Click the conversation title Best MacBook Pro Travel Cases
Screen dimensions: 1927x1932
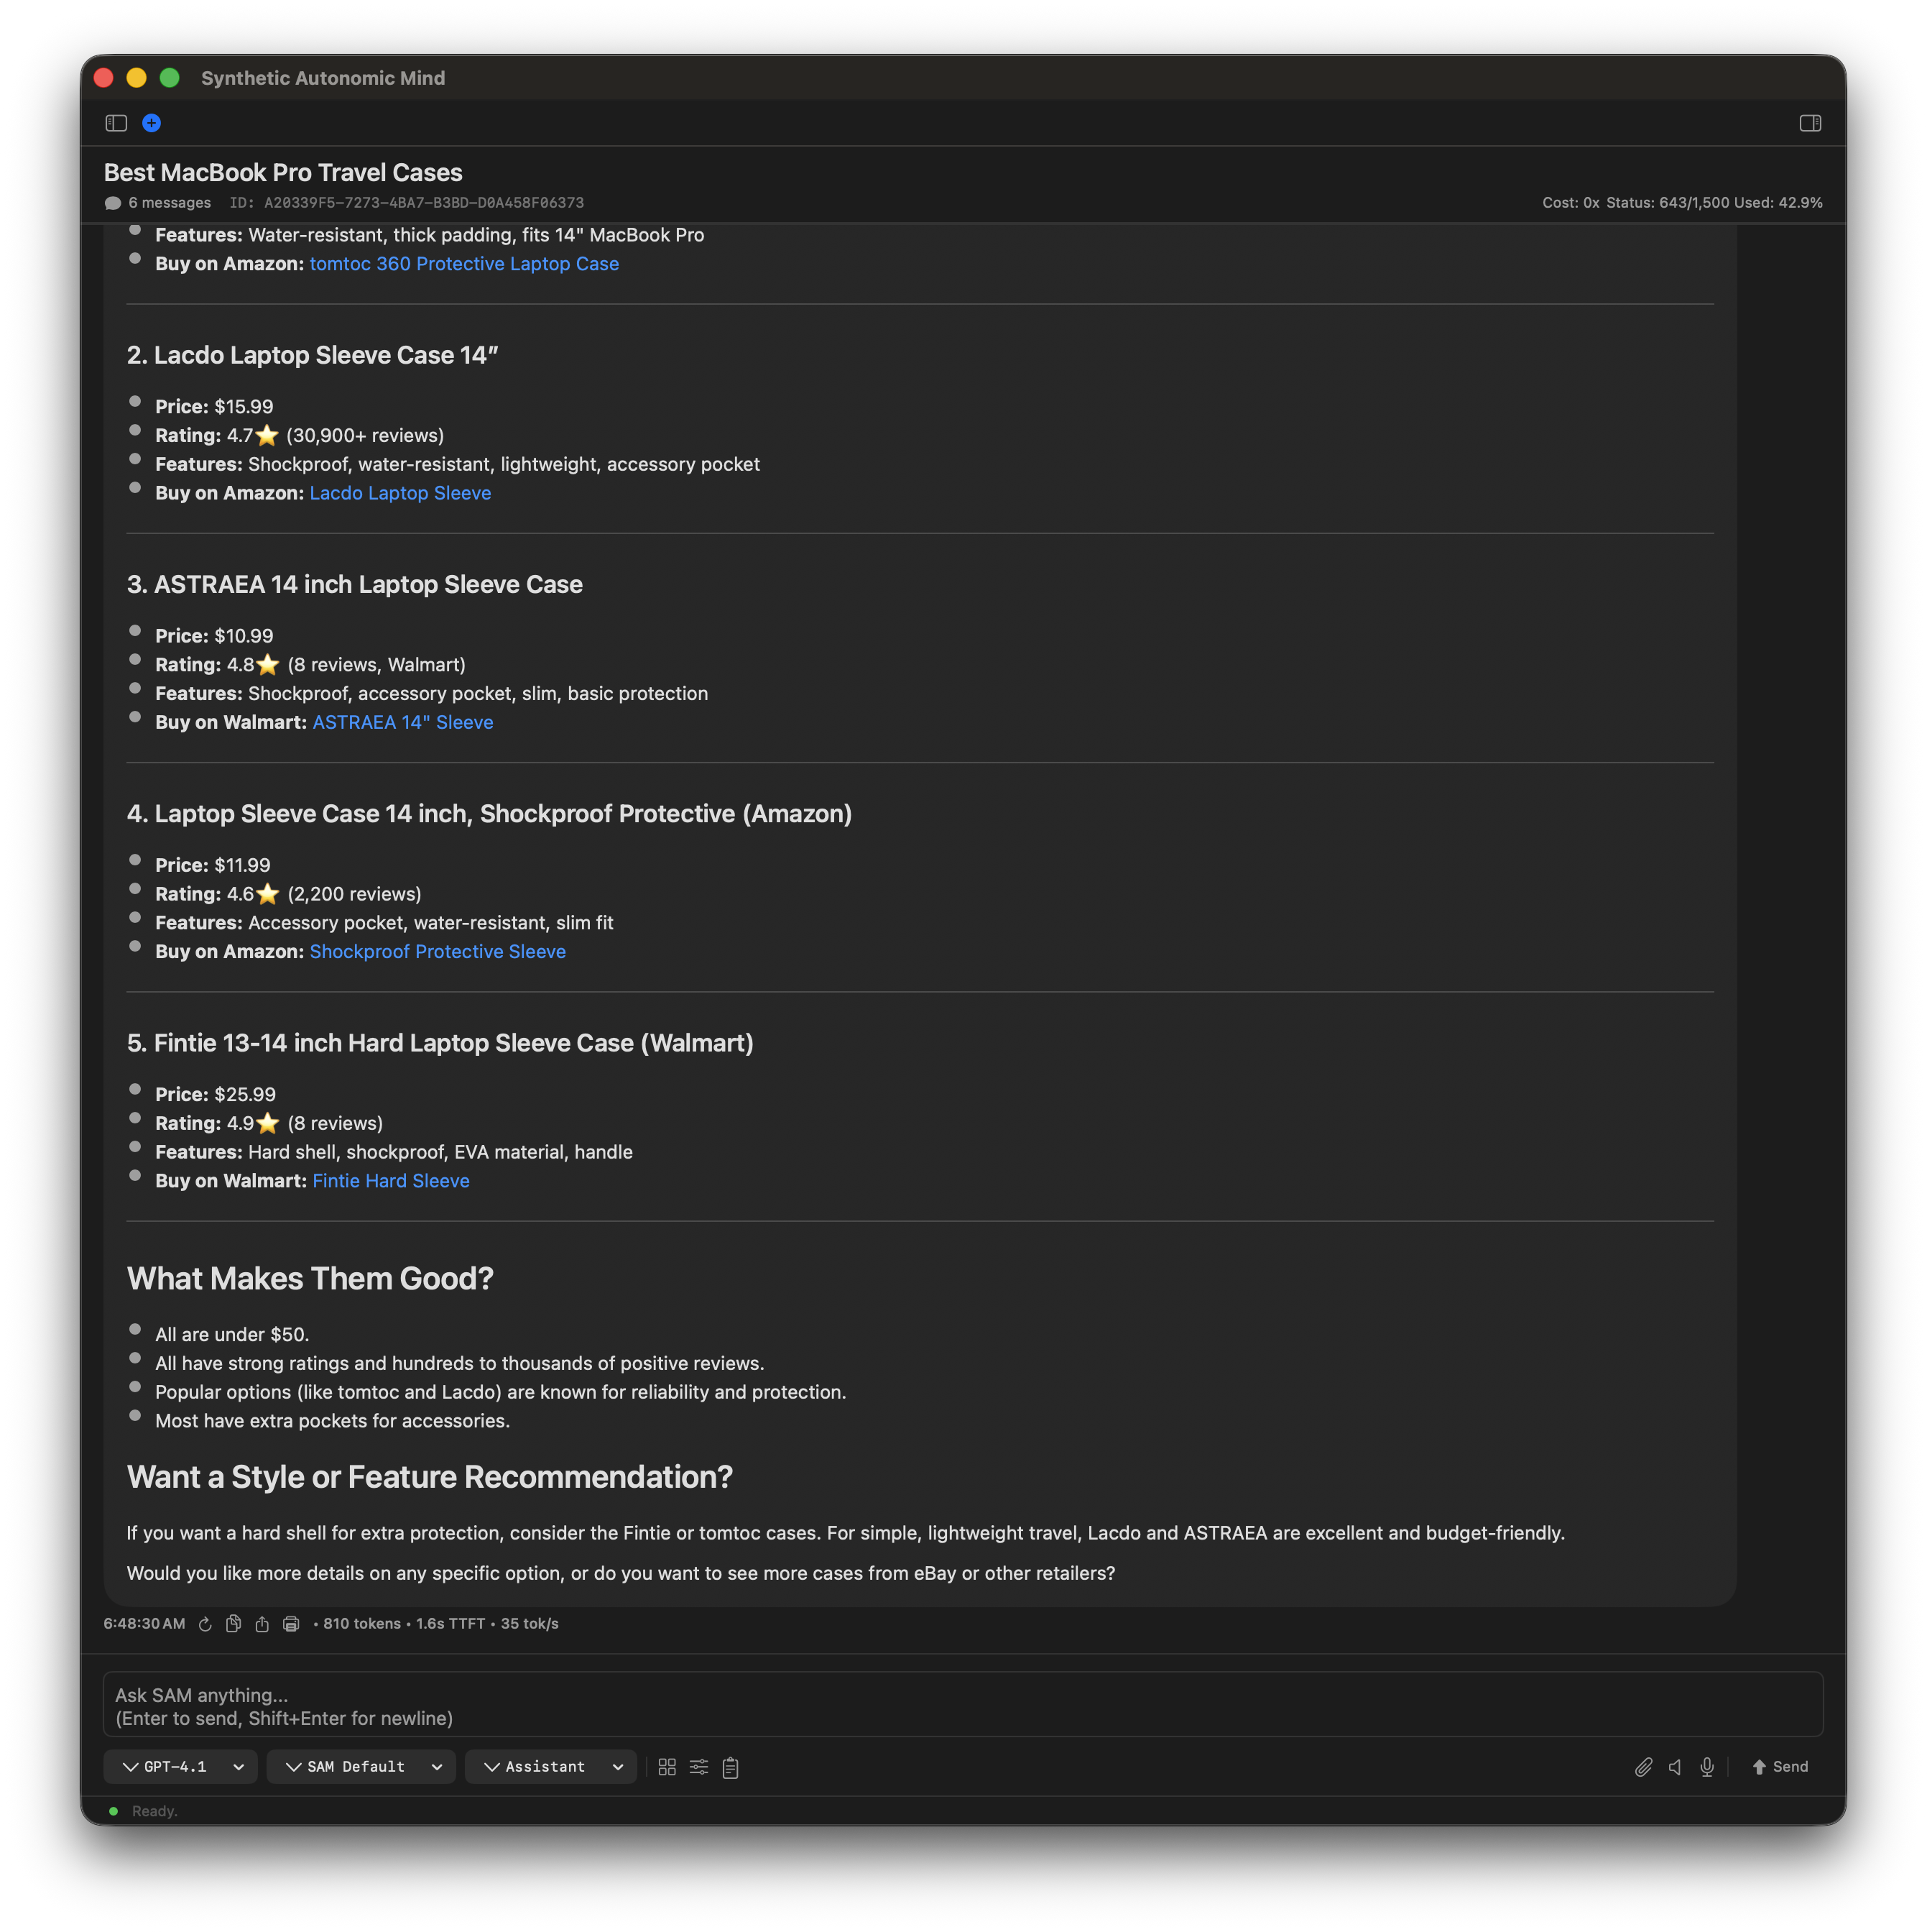pyautogui.click(x=283, y=172)
